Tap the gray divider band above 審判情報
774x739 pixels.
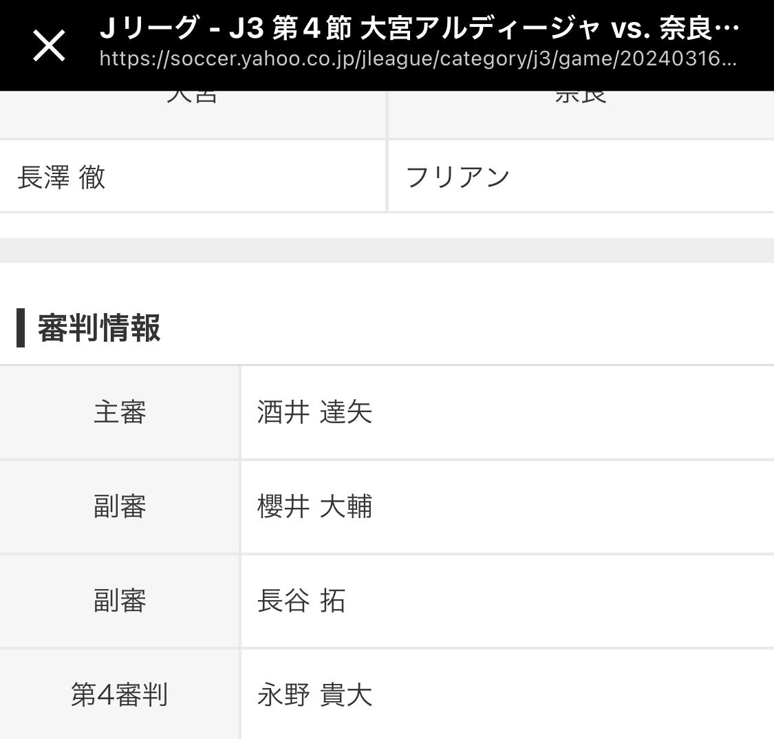(x=387, y=250)
